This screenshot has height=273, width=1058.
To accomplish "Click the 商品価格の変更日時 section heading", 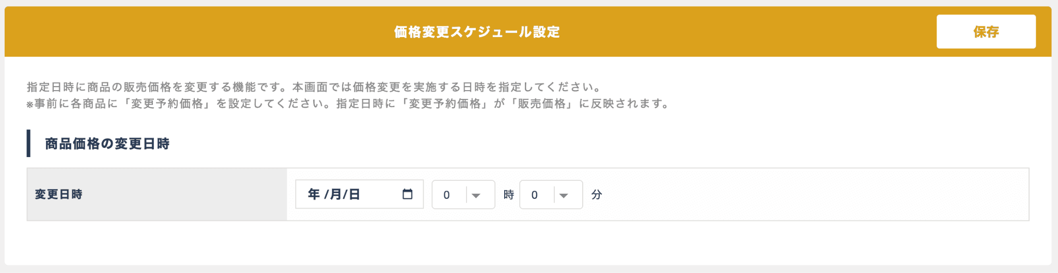I will (107, 144).
